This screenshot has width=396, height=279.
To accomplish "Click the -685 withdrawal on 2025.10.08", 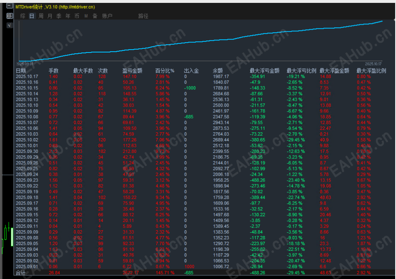I will tap(189, 117).
